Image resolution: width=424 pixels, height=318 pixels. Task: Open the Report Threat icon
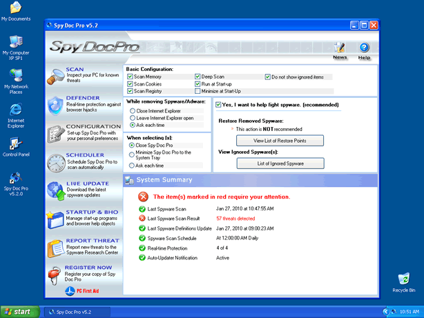(55, 248)
